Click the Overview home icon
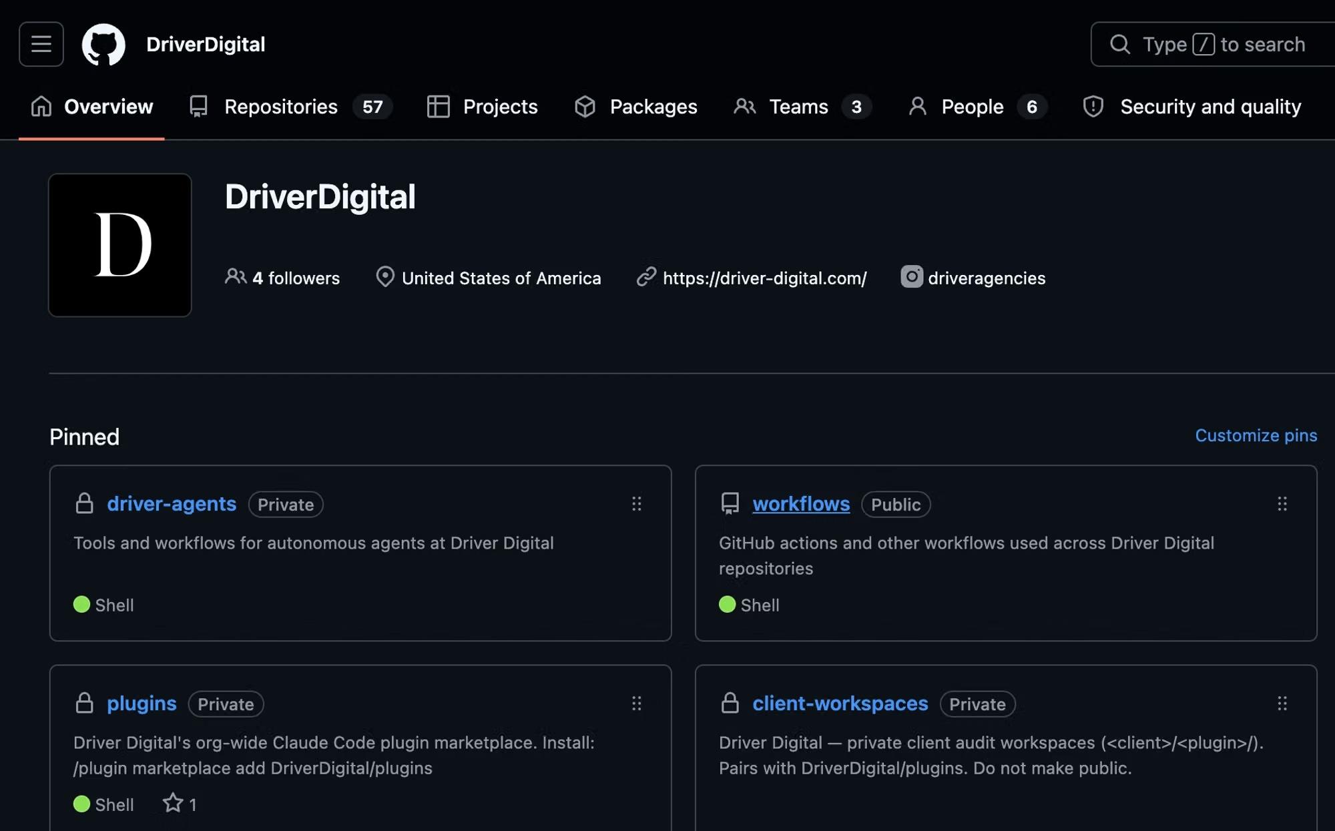Image resolution: width=1335 pixels, height=831 pixels. coord(41,106)
